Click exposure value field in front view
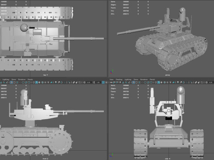Viewport: 214px width, 160px height. (x=89, y=82)
